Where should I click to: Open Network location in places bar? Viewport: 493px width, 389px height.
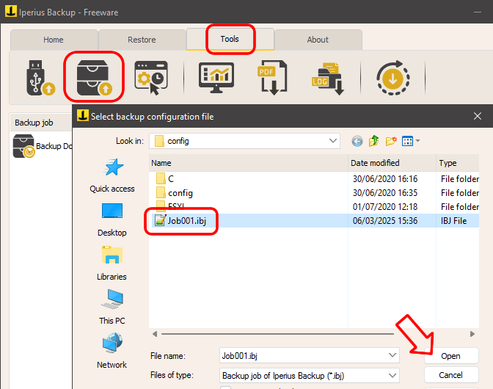pyautogui.click(x=112, y=351)
